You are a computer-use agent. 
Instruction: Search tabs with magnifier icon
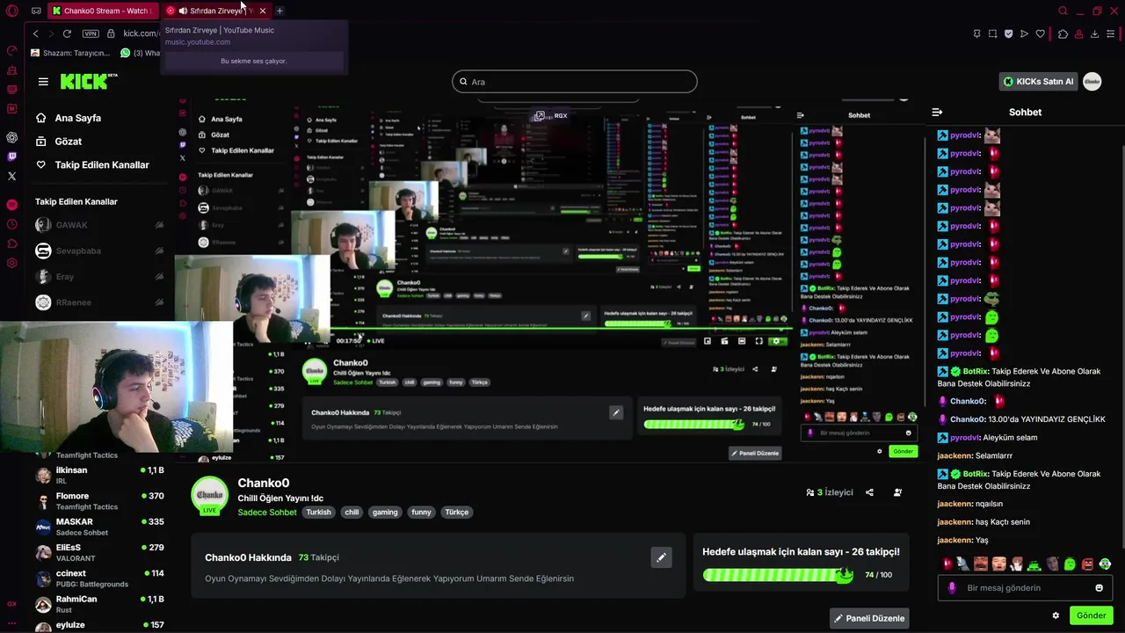pyautogui.click(x=1063, y=11)
